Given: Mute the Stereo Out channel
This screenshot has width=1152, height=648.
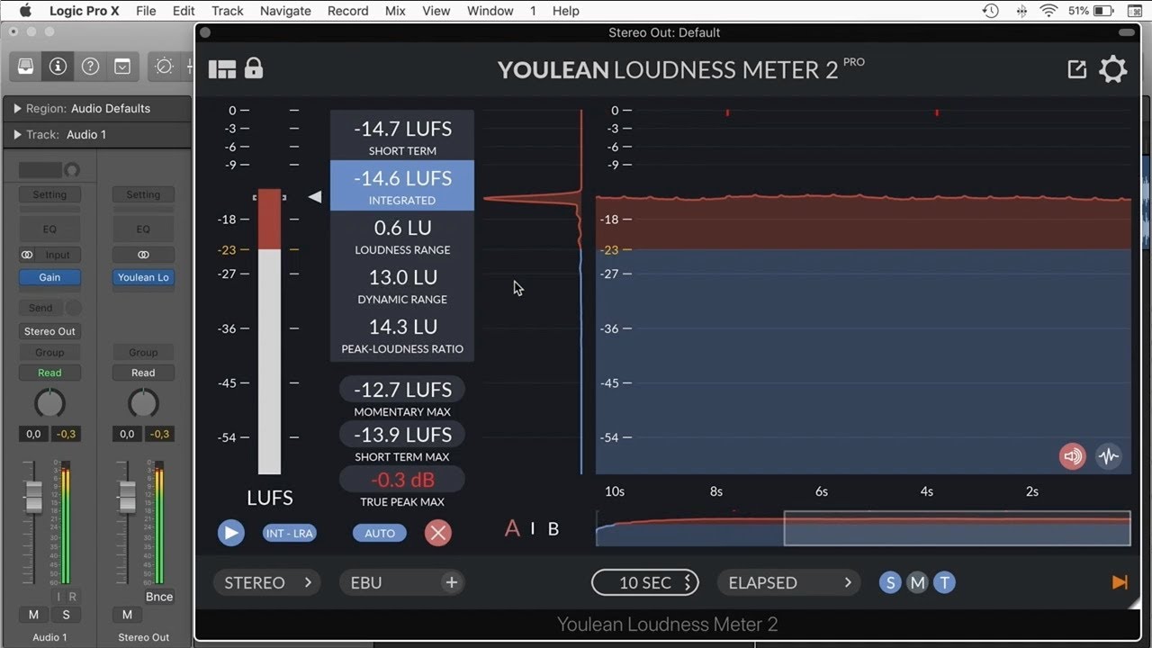Looking at the screenshot, I should (127, 615).
